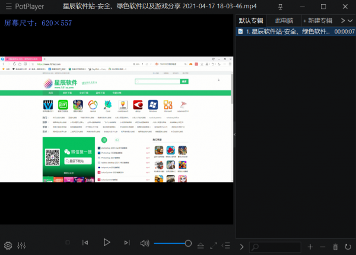Expand the arrow left of playlist search
Screen dimensions: 356x255
pos(242,247)
